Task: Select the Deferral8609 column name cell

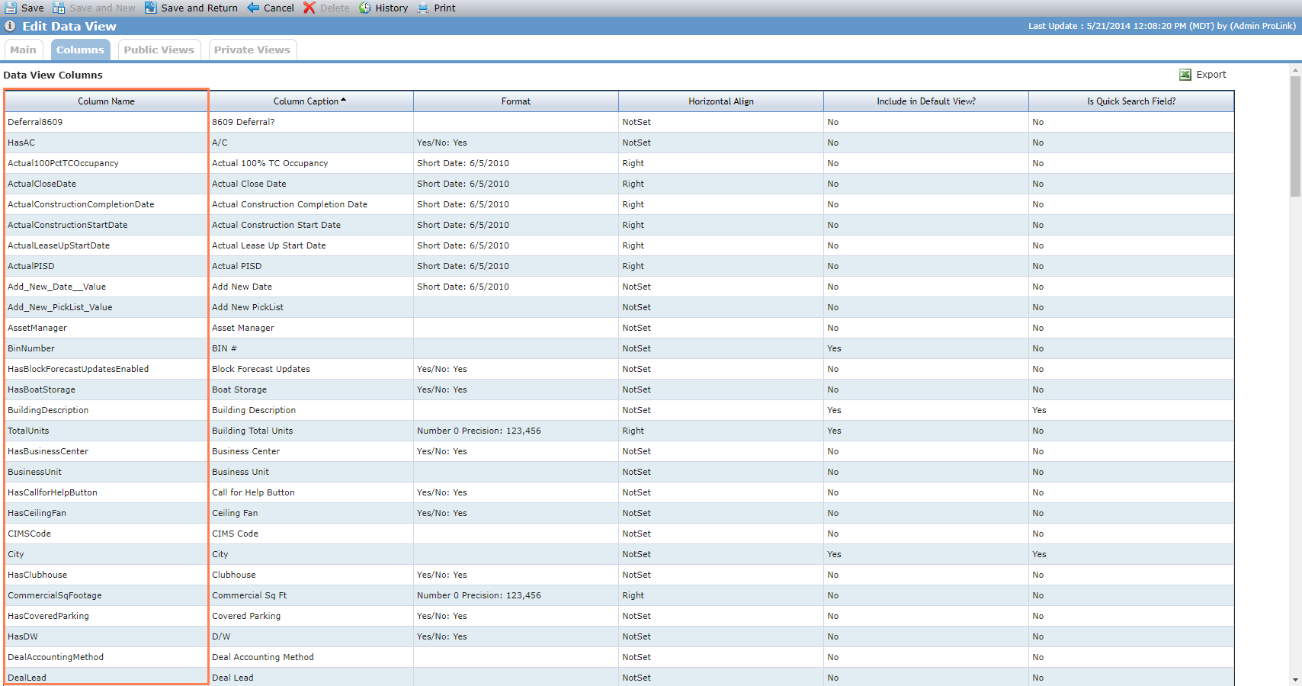Action: 106,122
